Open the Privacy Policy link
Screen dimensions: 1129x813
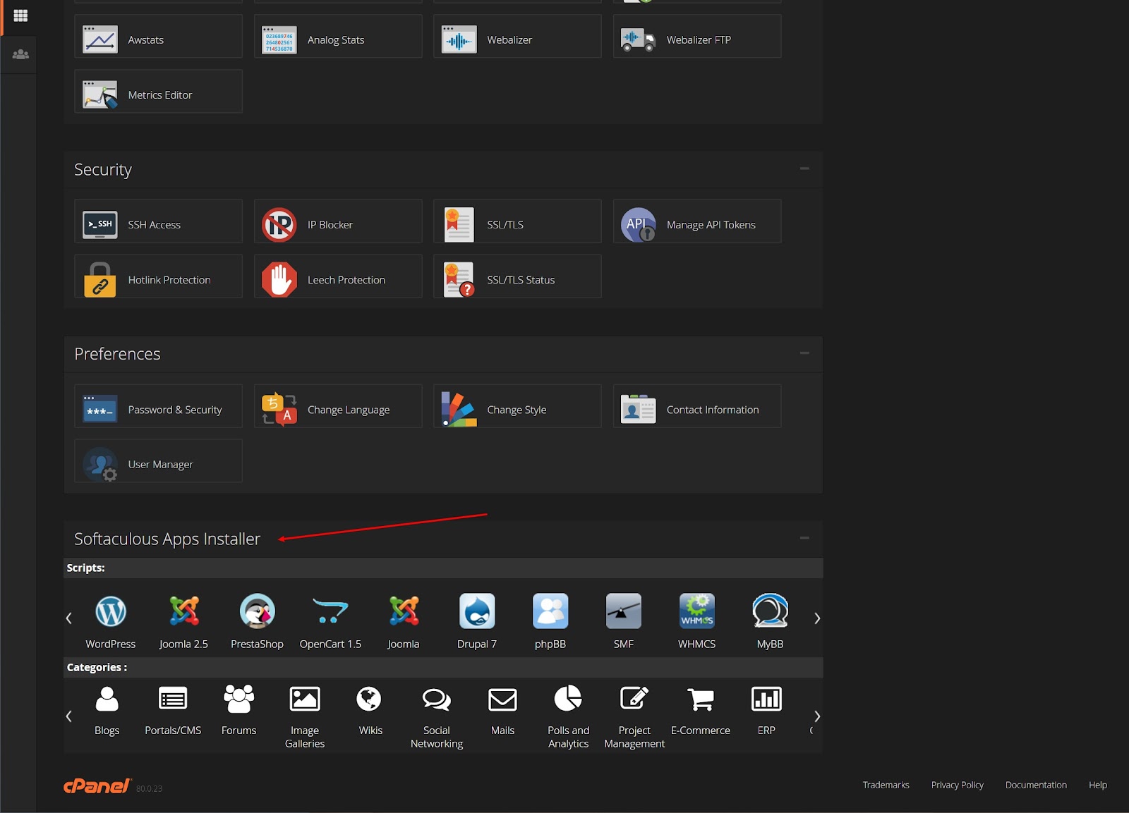tap(957, 785)
